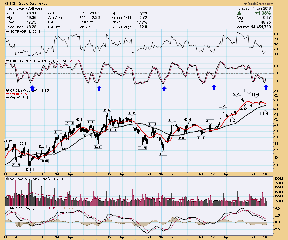
Task: Click the 32.12 low price label
Action: coord(163,154)
